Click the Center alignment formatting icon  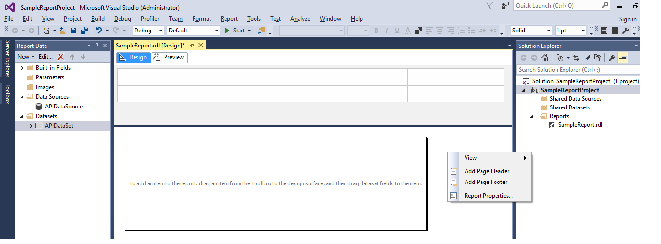pos(440,30)
